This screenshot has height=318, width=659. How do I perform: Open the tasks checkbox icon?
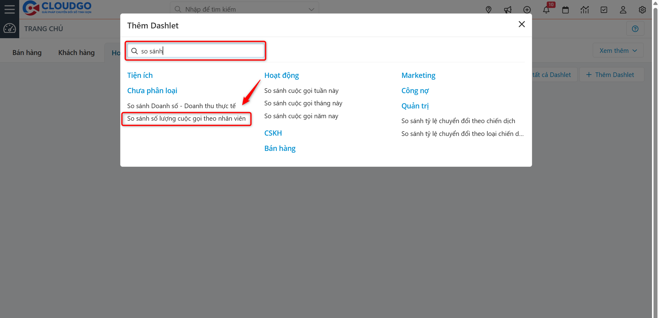coord(604,9)
